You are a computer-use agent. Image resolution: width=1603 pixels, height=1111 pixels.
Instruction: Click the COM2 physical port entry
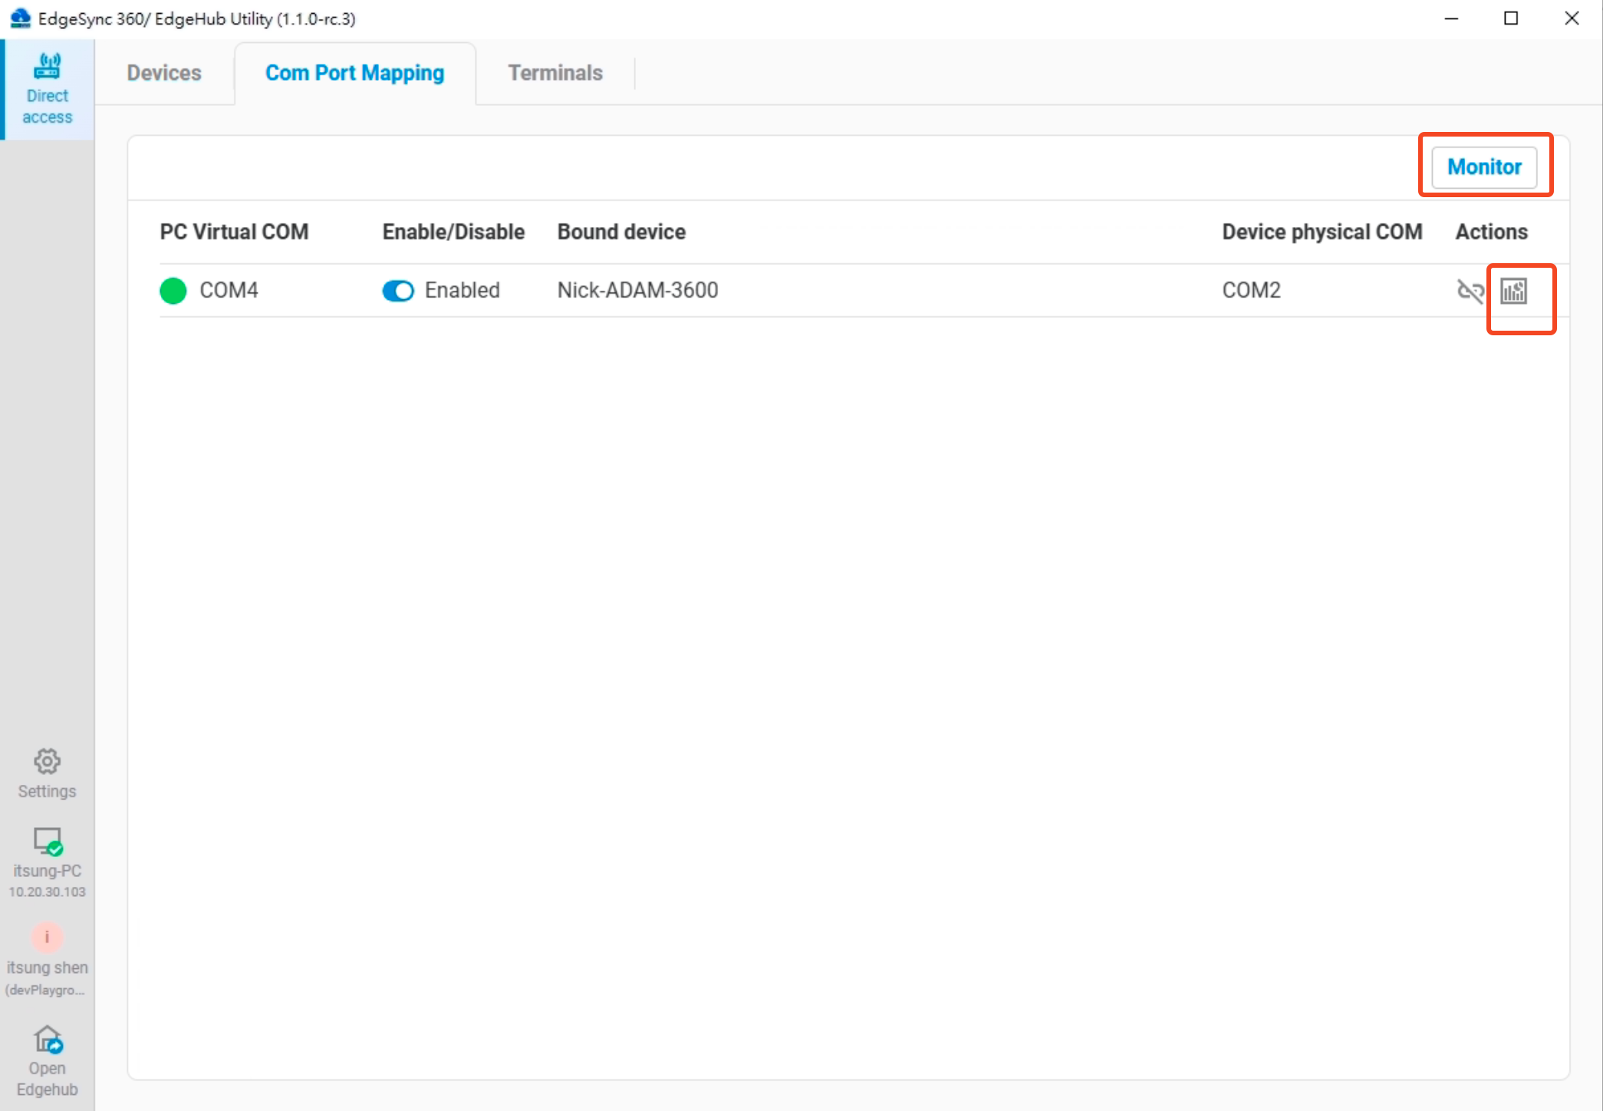point(1251,290)
